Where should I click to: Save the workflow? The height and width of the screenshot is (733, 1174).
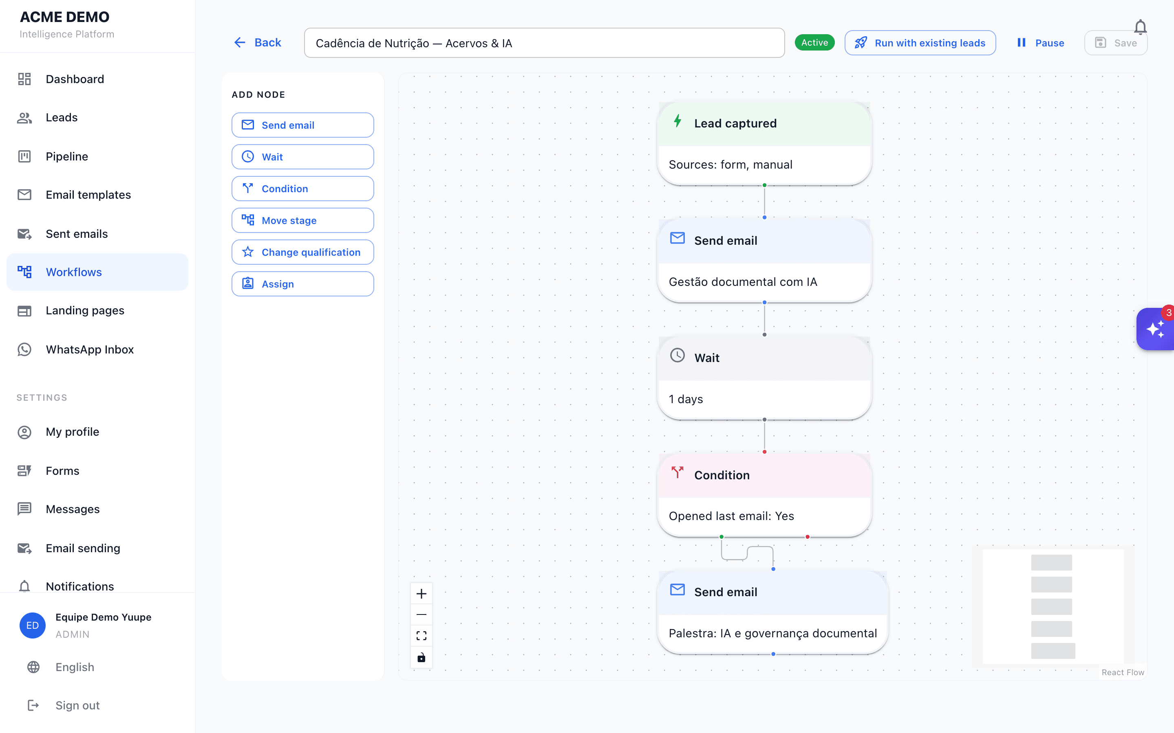[x=1116, y=43]
